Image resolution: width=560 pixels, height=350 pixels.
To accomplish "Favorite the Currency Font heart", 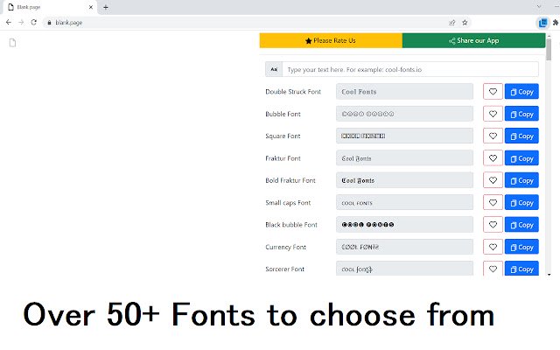I will pyautogui.click(x=493, y=247).
